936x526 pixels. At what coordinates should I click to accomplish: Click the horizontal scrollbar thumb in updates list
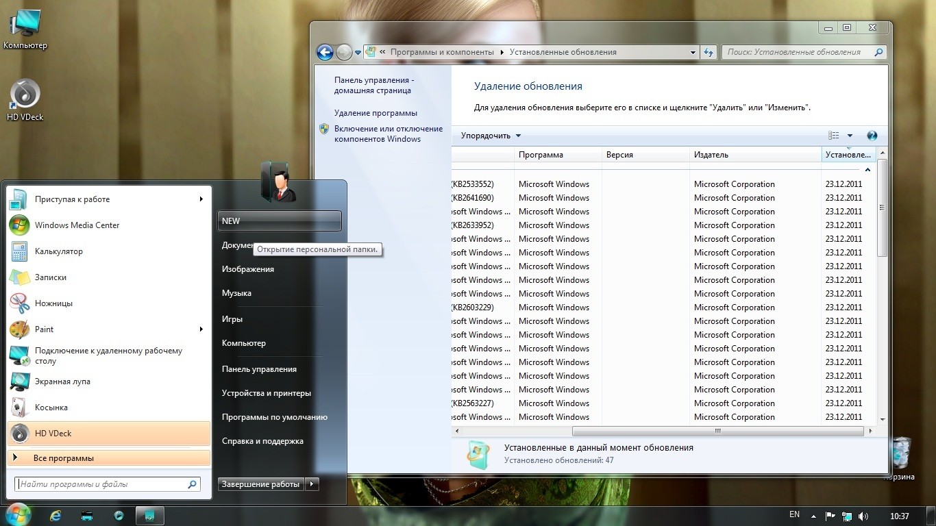tap(718, 431)
